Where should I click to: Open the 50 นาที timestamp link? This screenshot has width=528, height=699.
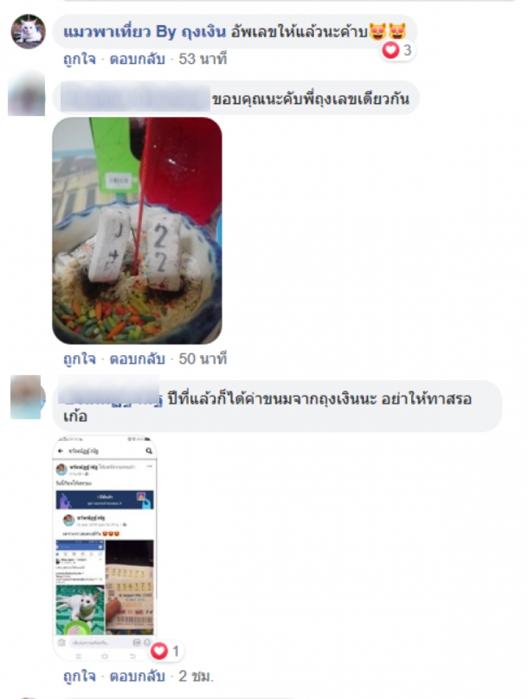[203, 359]
